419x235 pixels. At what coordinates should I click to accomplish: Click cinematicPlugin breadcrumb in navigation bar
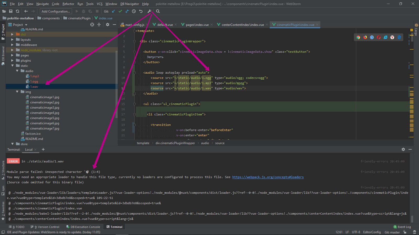[x=79, y=18]
